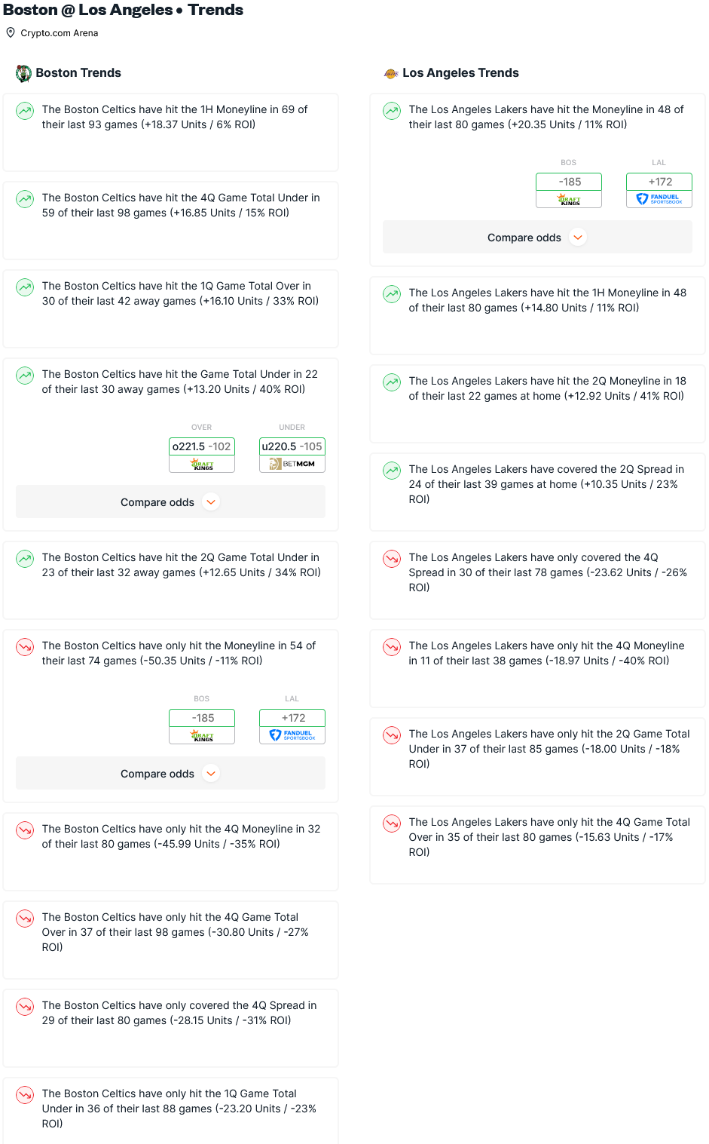Click the green uptrend icon beside Lakers 2Q Moneyline trend
The image size is (709, 1144).
[392, 382]
